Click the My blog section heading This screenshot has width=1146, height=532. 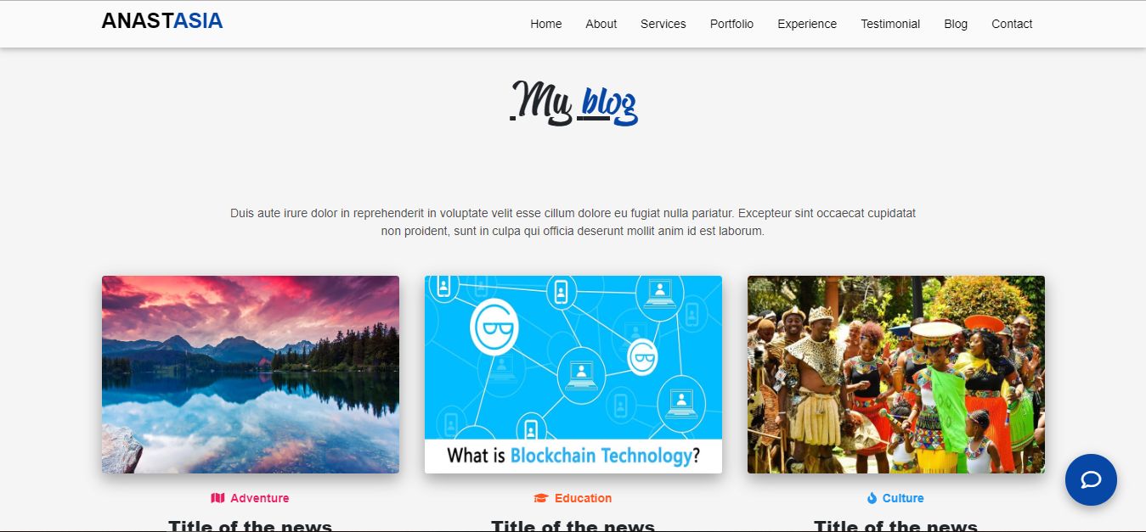(573, 102)
